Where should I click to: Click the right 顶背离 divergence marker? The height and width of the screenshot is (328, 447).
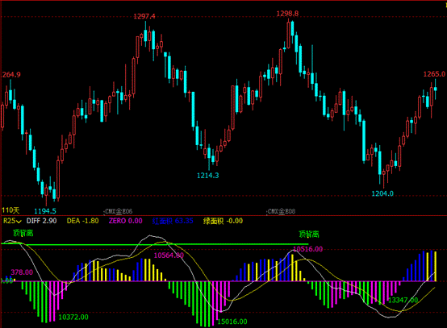tap(309, 235)
